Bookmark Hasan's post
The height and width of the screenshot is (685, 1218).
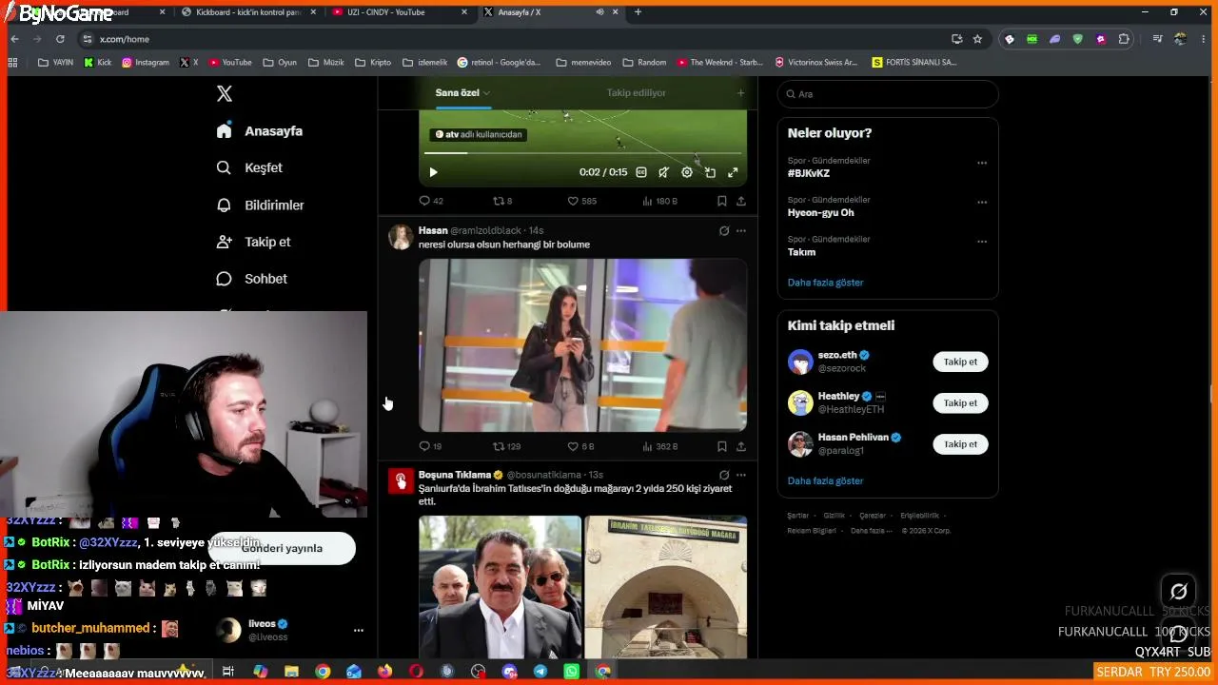722,446
